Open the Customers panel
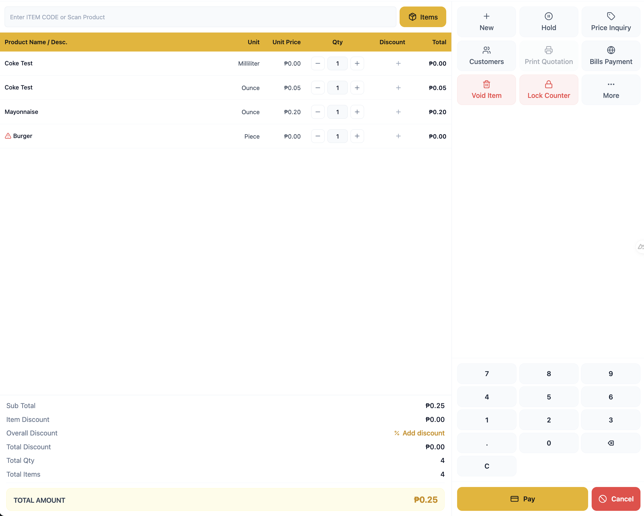The width and height of the screenshot is (644, 516). (x=486, y=56)
